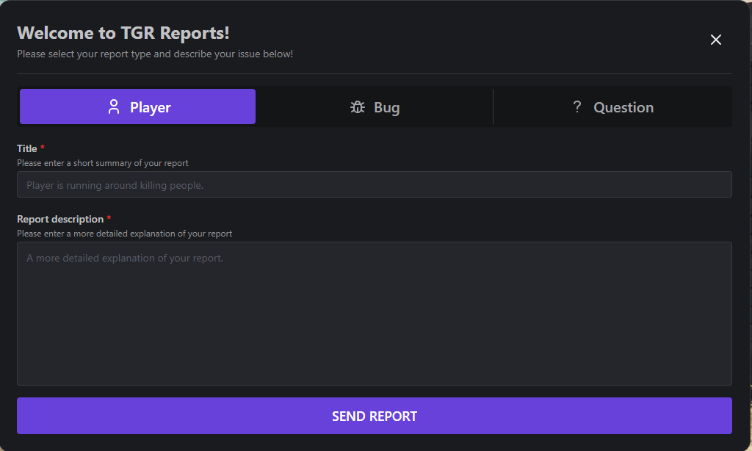Switch to the Bug report tab
752x451 pixels.
375,107
